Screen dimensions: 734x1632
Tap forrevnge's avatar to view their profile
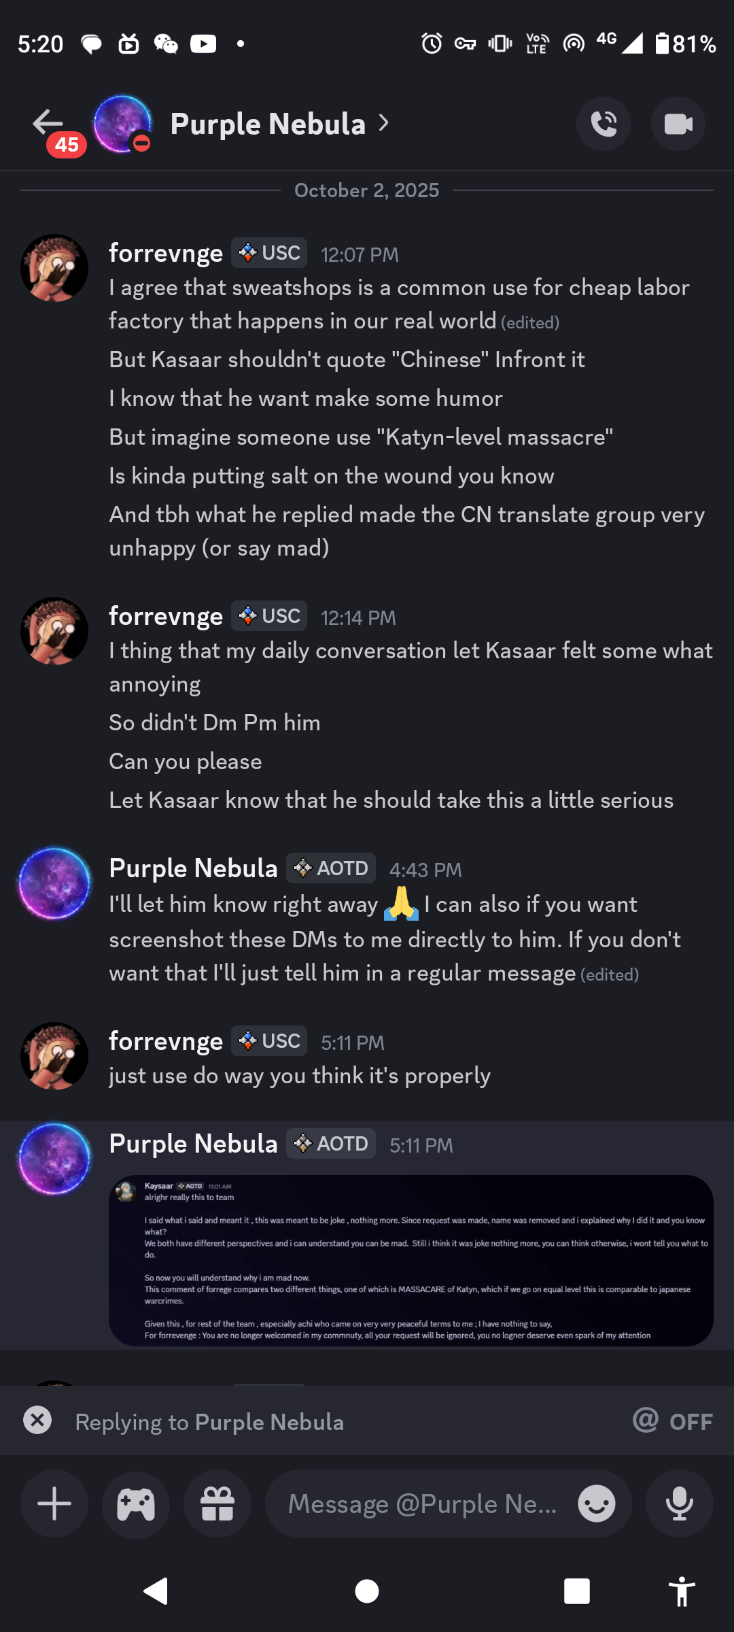pos(54,267)
